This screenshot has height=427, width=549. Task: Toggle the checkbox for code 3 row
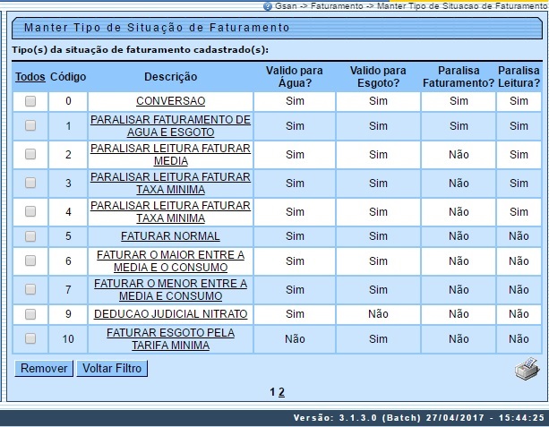[30, 183]
